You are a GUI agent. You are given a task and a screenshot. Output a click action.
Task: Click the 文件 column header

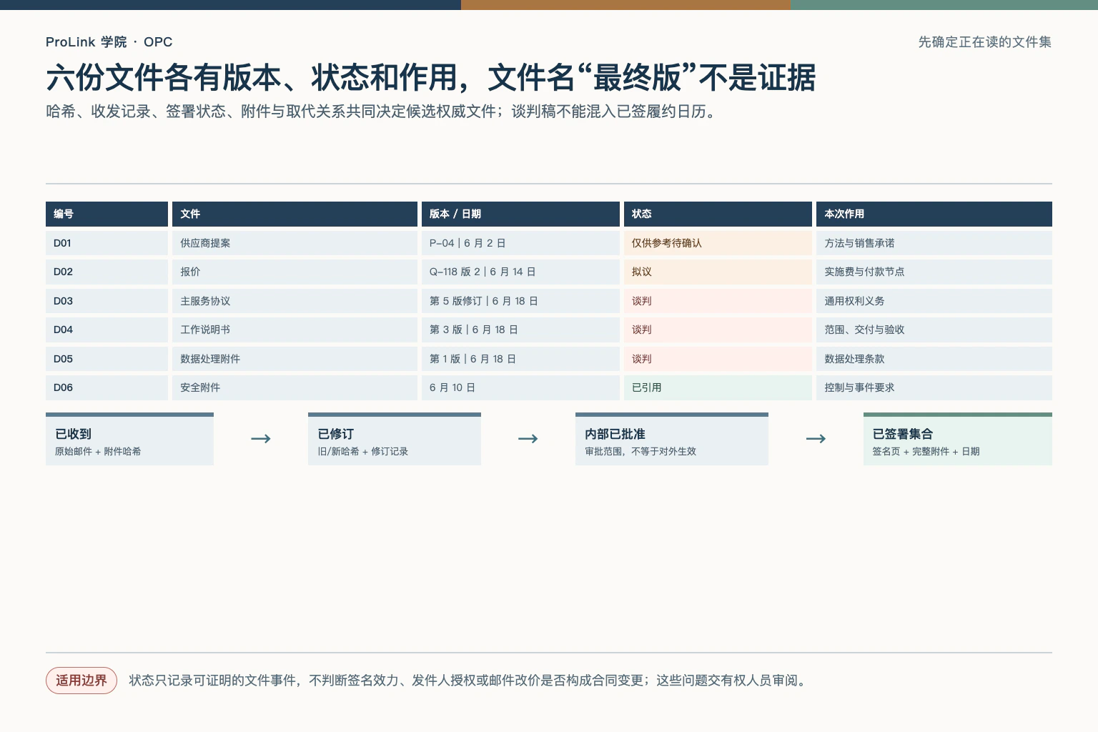point(295,214)
